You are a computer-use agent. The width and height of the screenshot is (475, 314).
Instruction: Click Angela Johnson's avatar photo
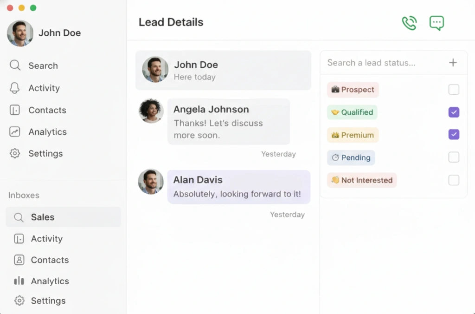click(151, 111)
